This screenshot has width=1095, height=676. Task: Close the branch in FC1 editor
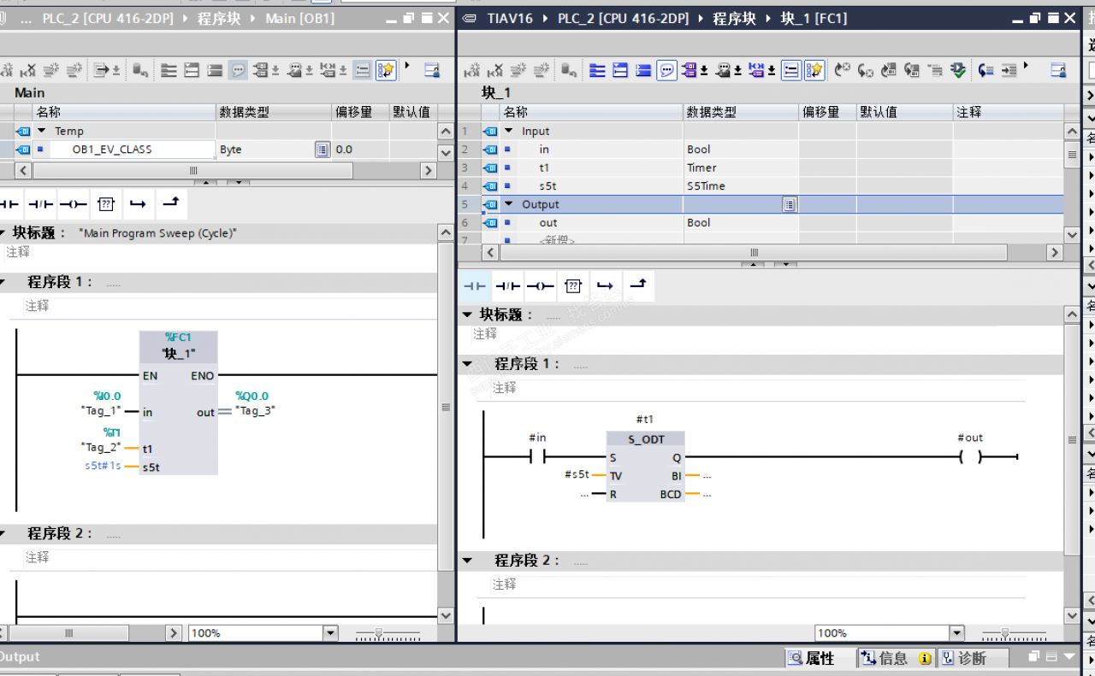pyautogui.click(x=638, y=286)
